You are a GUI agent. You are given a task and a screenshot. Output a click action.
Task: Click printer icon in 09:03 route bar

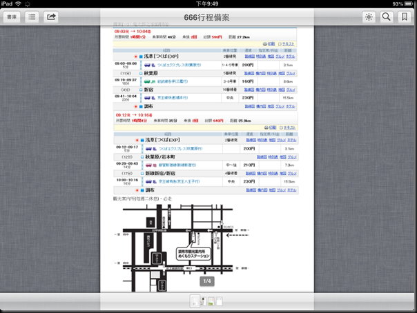coord(265,44)
